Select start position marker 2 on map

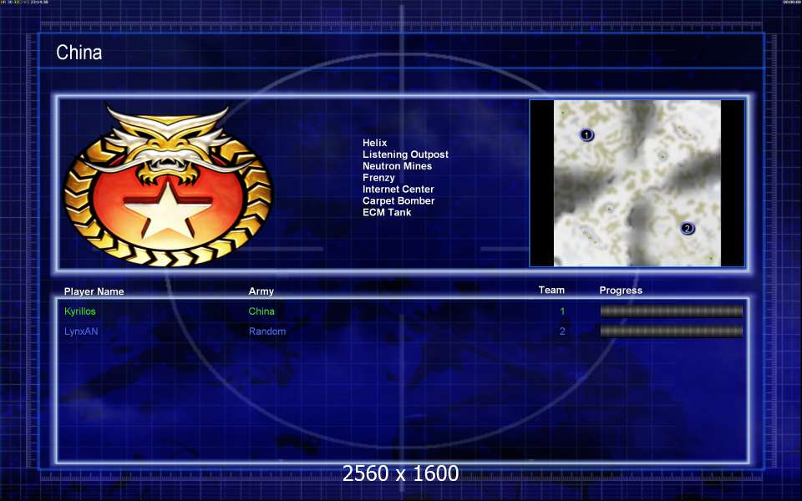(688, 229)
